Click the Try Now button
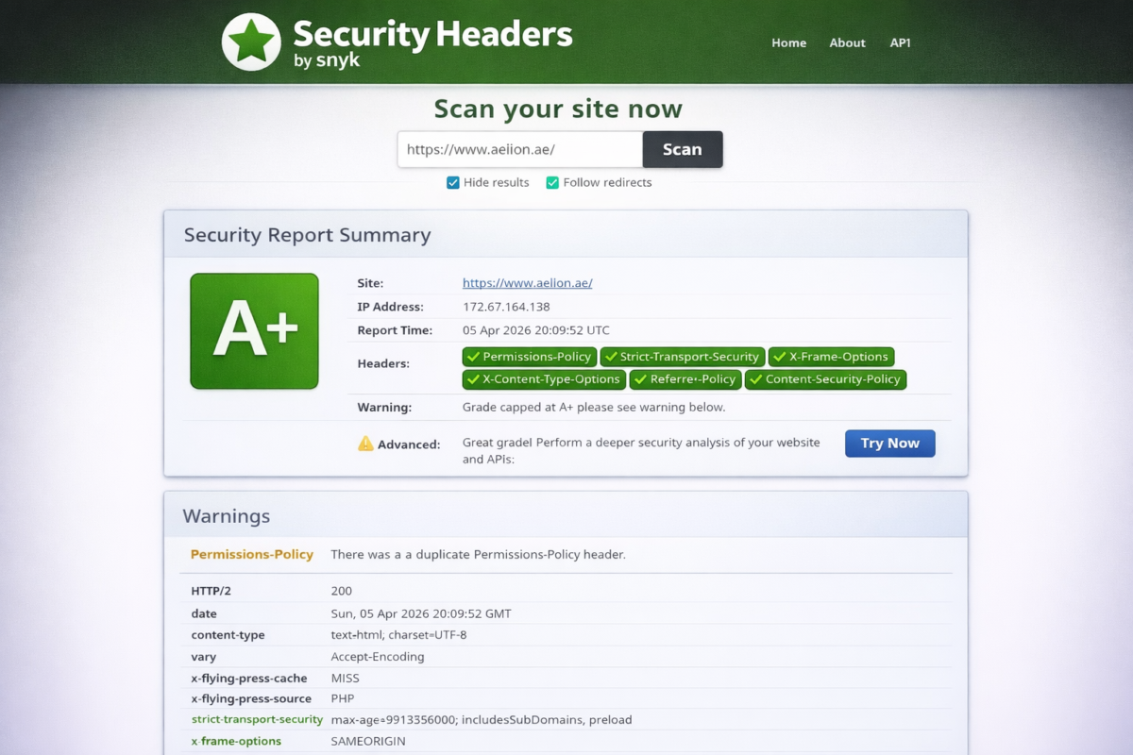 pyautogui.click(x=890, y=443)
